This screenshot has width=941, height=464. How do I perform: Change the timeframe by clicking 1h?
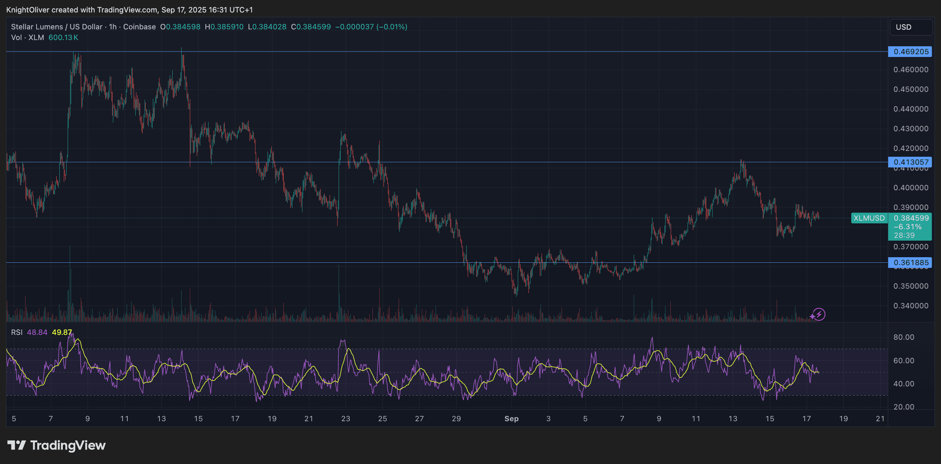click(x=113, y=27)
